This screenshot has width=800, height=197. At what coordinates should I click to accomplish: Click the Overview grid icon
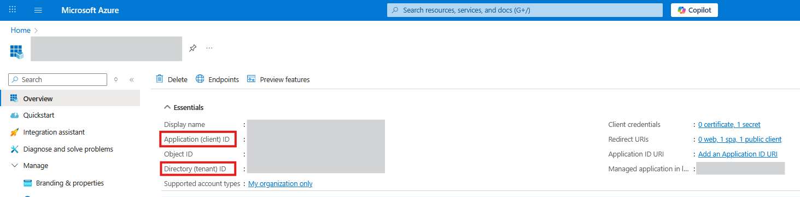click(14, 99)
